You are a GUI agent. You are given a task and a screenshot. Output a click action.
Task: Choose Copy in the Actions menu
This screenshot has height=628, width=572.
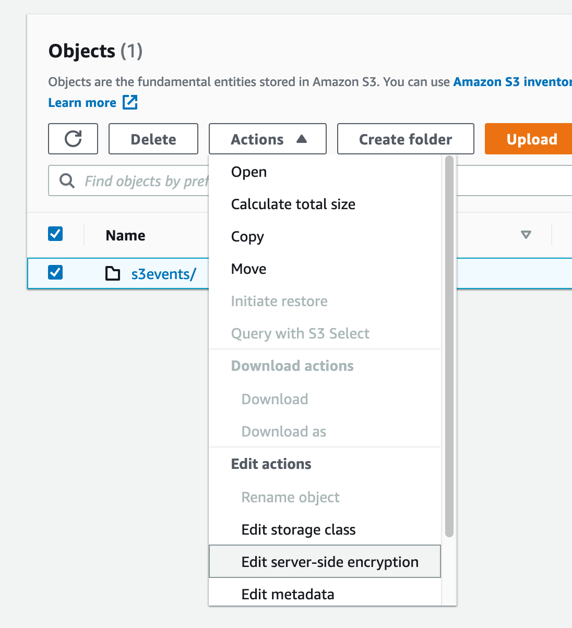(247, 237)
